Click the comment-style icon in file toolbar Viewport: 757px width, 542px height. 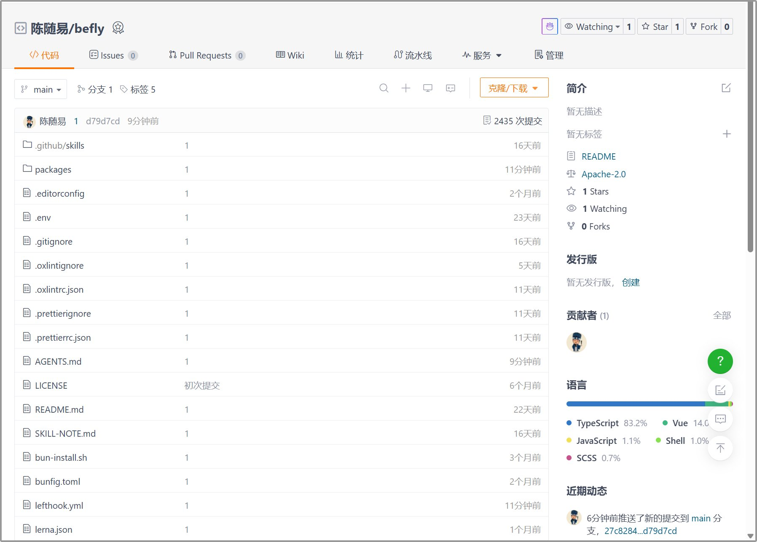[x=451, y=88]
